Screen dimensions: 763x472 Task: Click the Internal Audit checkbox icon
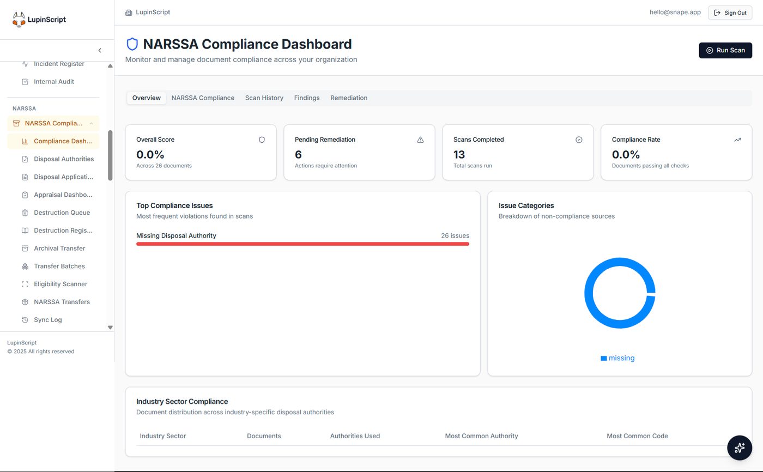(x=25, y=82)
